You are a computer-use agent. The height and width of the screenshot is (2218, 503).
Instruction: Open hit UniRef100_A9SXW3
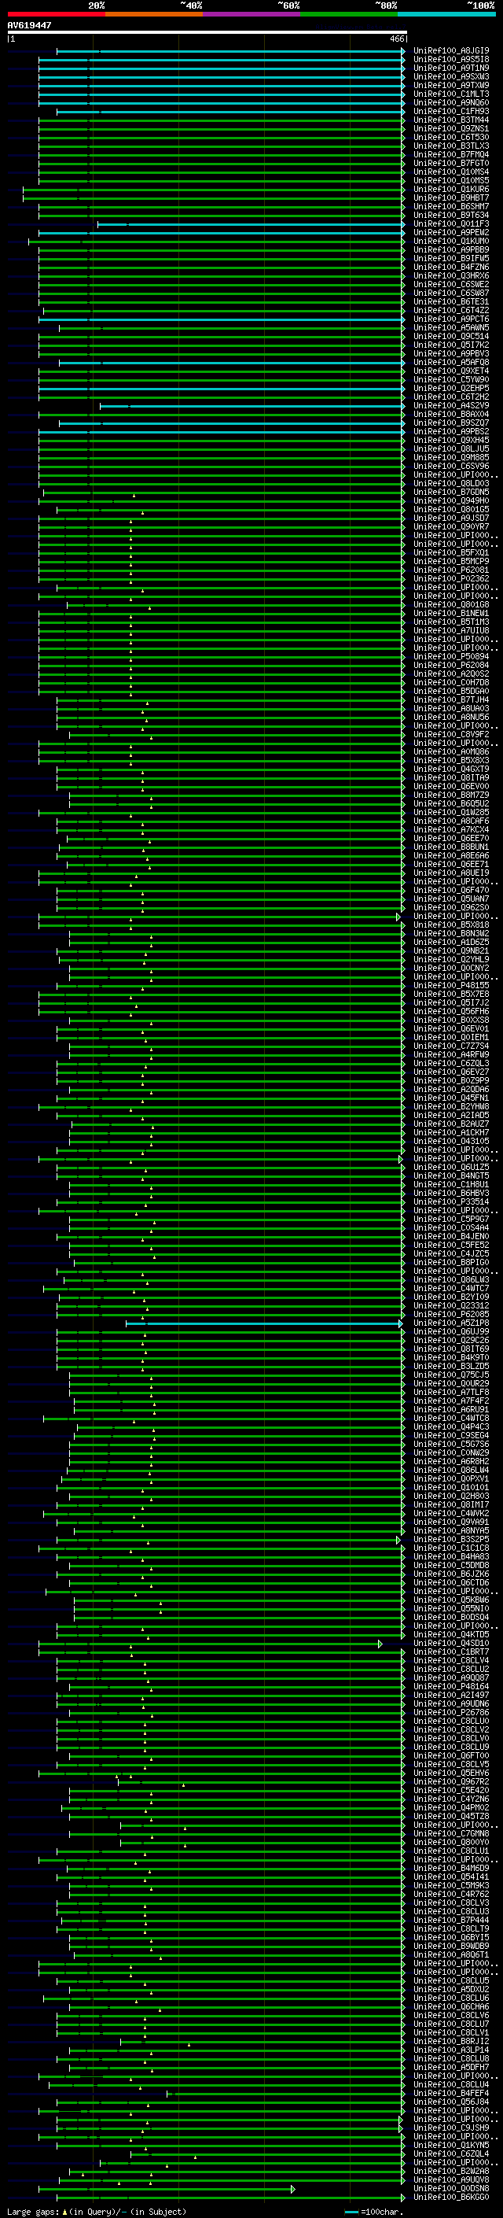(x=451, y=76)
